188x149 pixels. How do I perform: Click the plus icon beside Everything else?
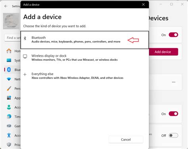tap(25, 74)
